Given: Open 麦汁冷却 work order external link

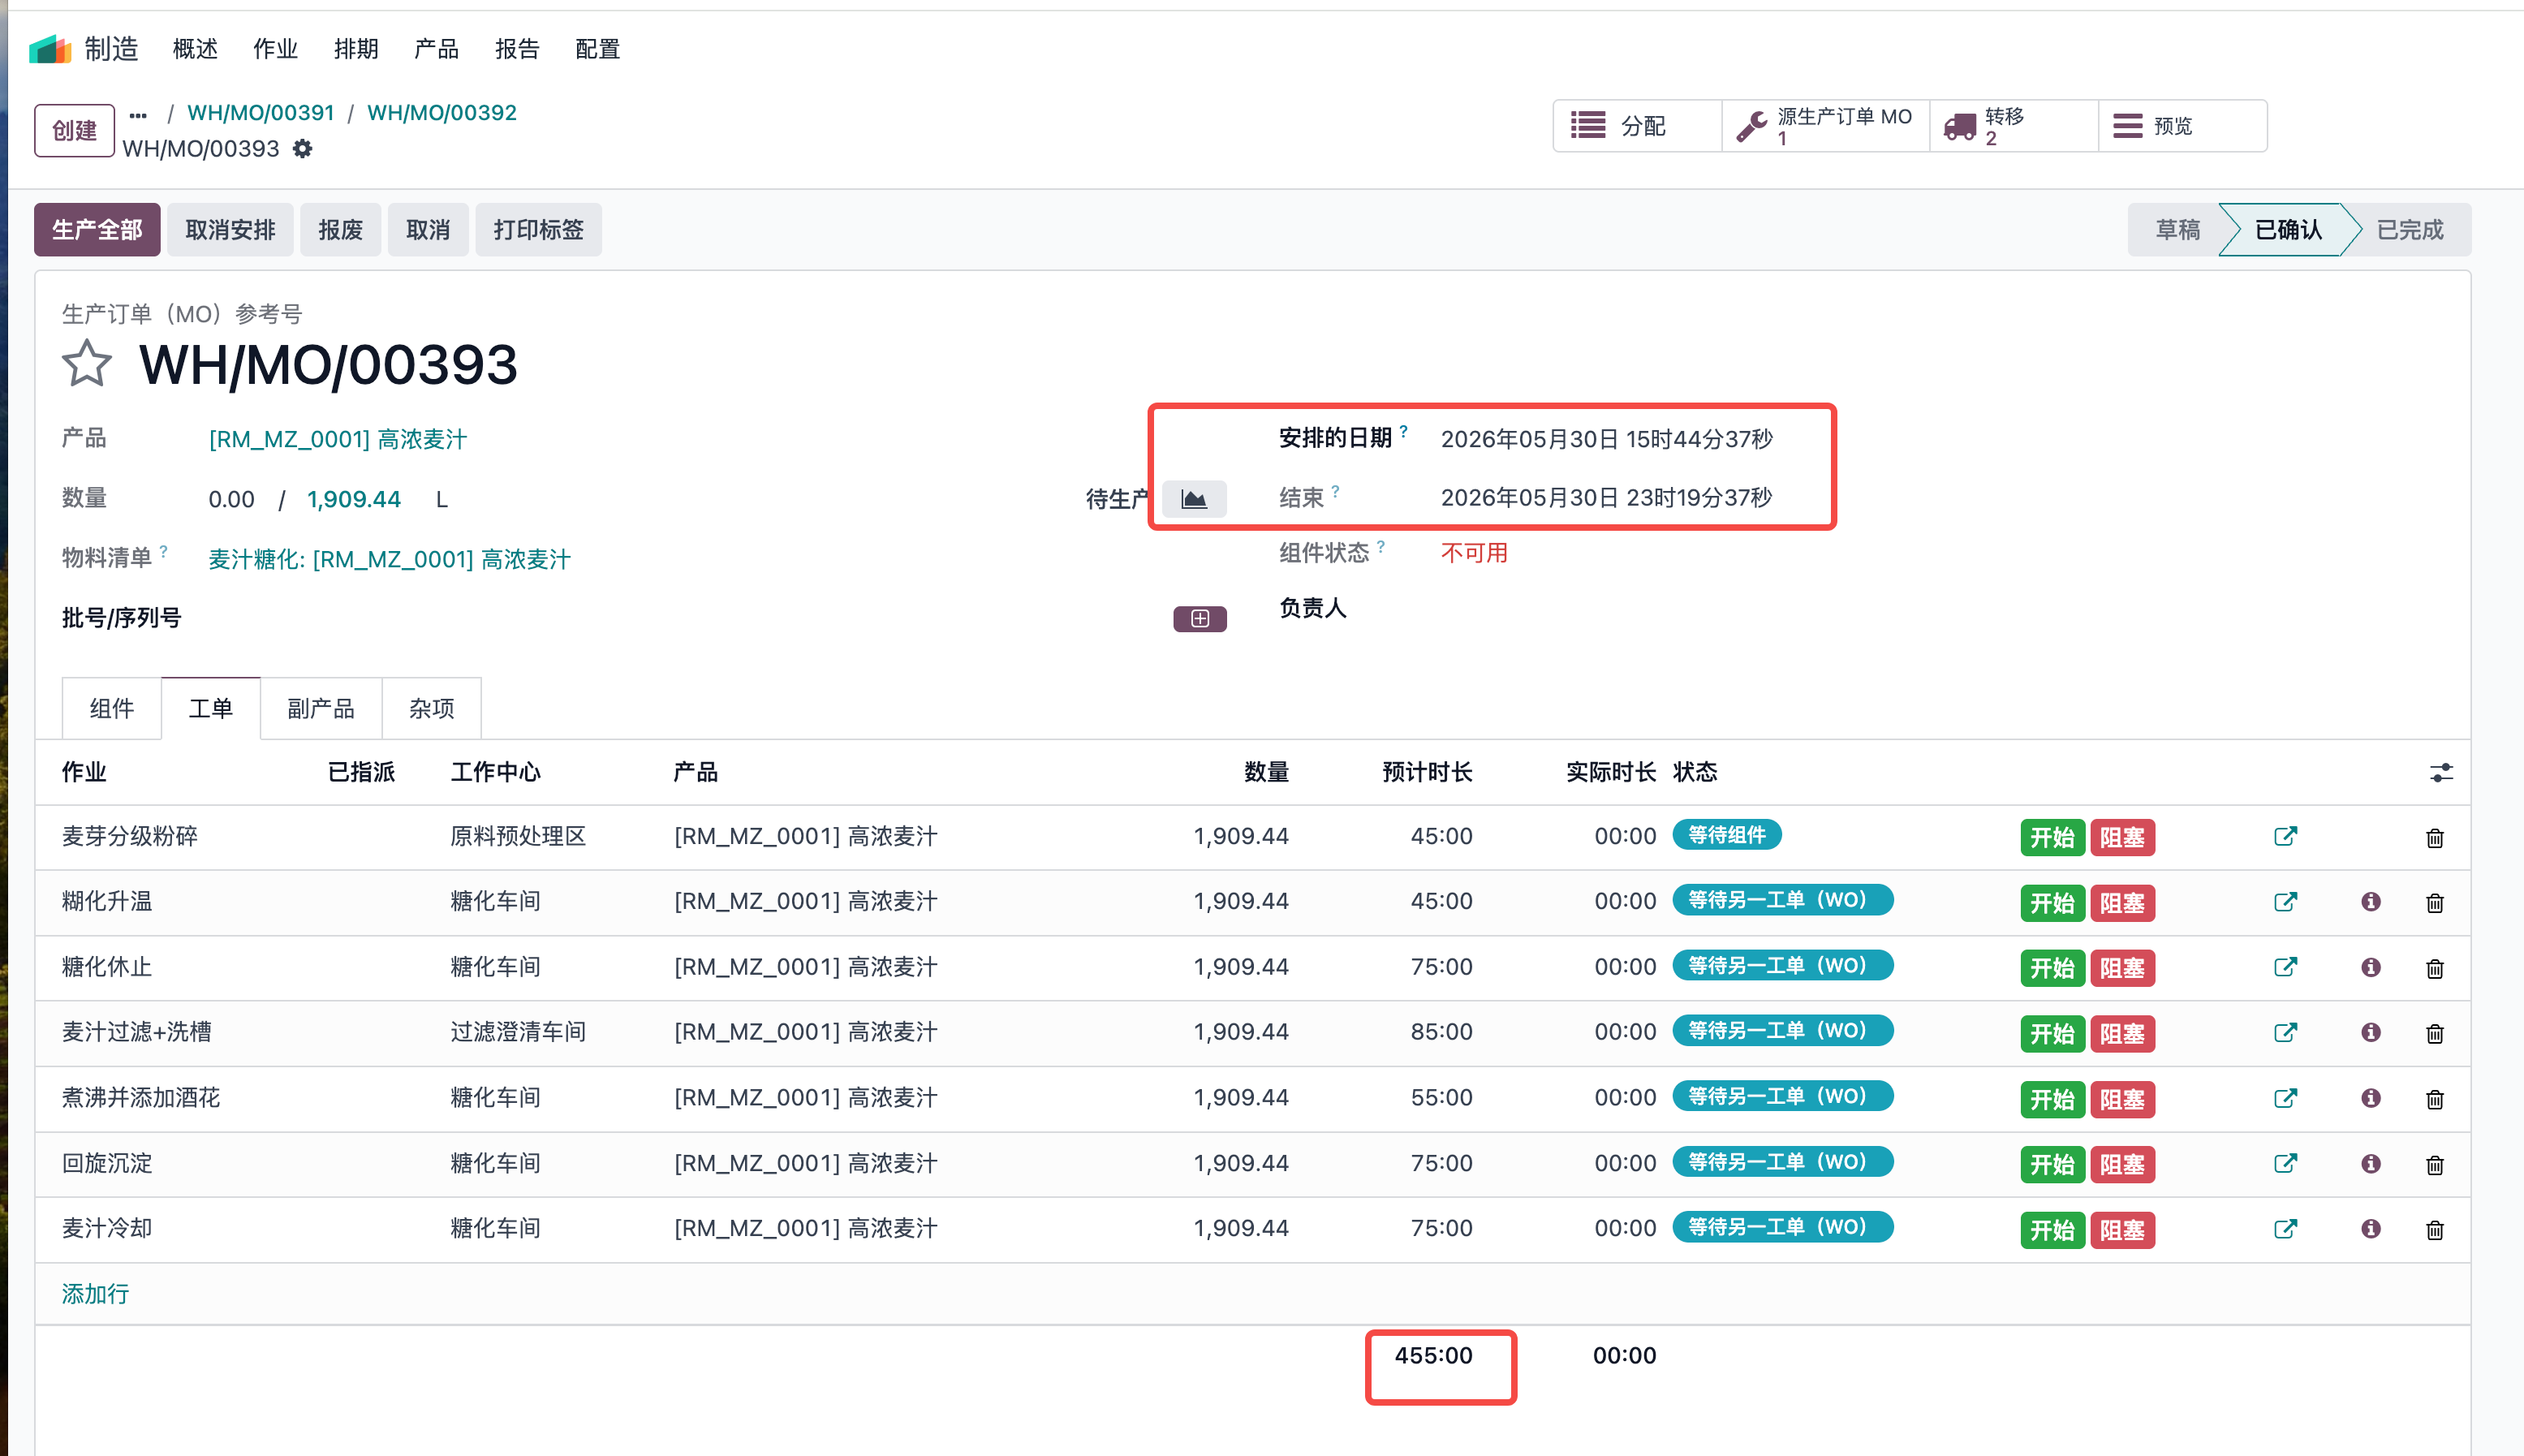Looking at the screenshot, I should [2285, 1229].
